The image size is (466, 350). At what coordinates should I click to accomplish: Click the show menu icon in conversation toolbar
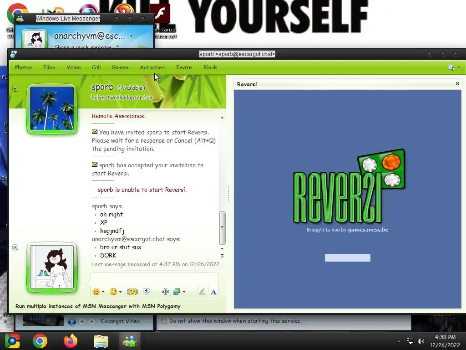coord(451,67)
